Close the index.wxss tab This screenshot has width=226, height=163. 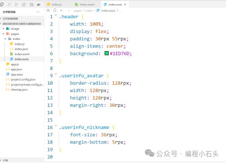pyautogui.click(x=125, y=5)
